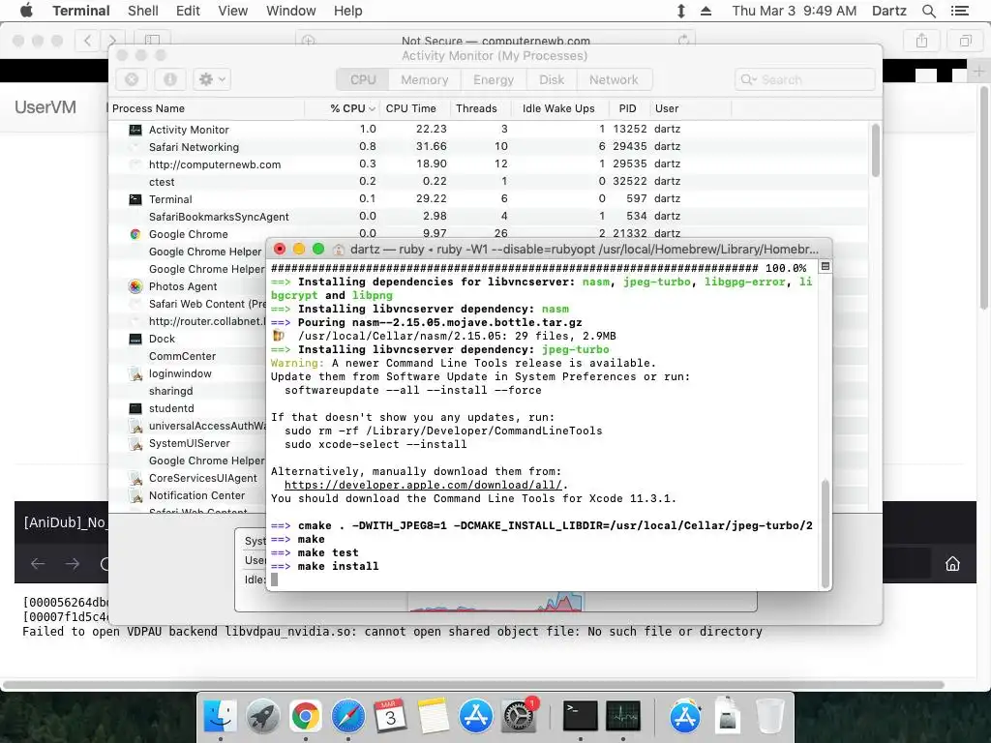Sort by PID column header
Screen dimensions: 991x743
tap(627, 108)
